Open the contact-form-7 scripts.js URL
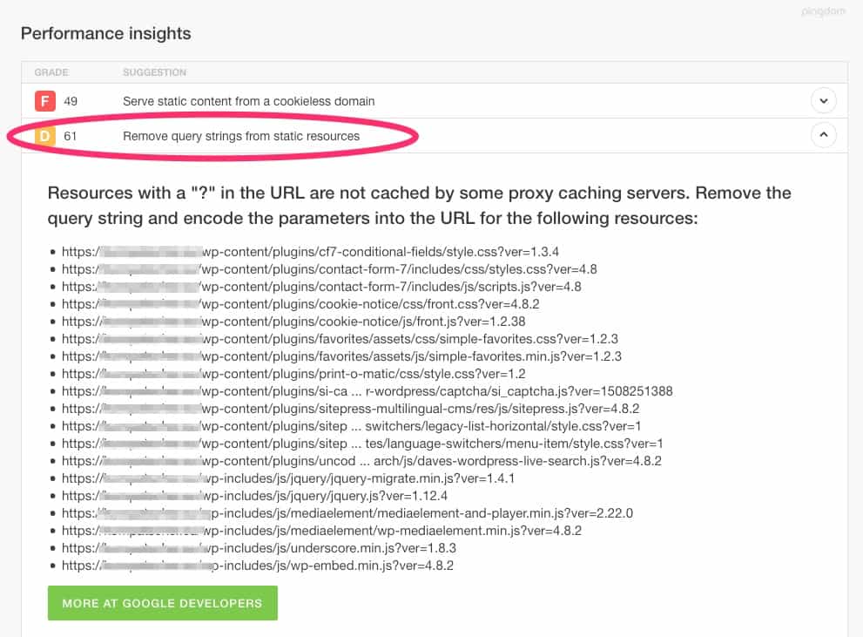The height and width of the screenshot is (637, 863). coord(321,287)
